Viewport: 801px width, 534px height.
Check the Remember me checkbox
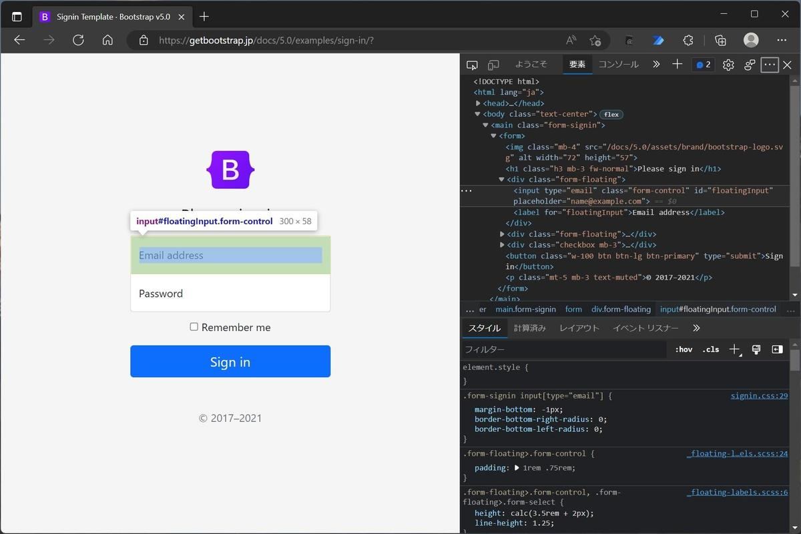tap(194, 326)
